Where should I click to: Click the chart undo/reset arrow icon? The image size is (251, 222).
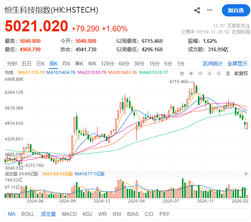click(181, 73)
